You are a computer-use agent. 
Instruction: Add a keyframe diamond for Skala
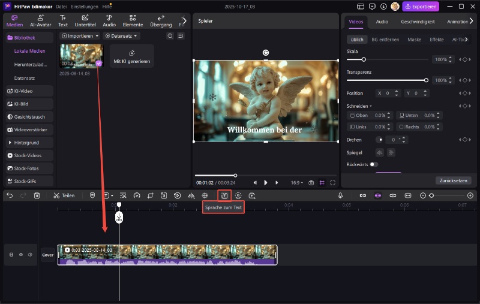464,59
